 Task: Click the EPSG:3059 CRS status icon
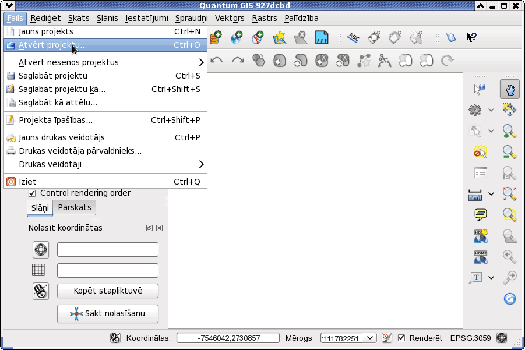click(502, 338)
